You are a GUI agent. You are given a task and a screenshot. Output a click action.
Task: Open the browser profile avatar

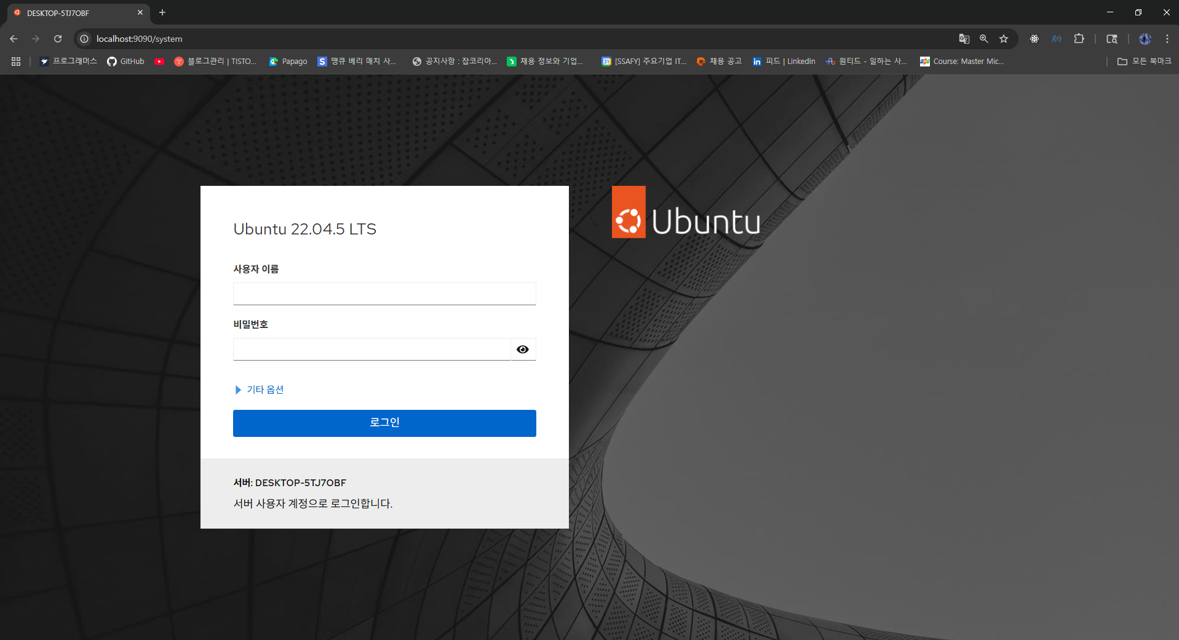click(x=1145, y=39)
